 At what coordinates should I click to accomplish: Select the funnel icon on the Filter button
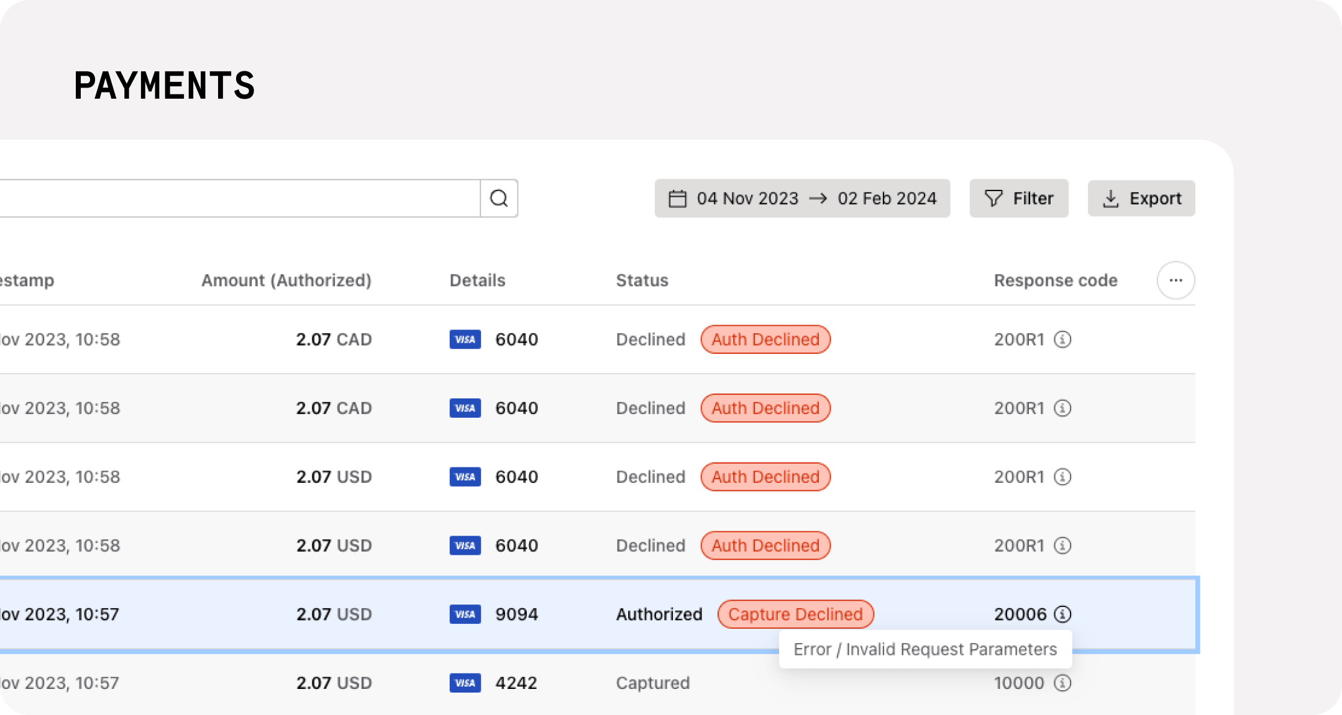(x=993, y=198)
